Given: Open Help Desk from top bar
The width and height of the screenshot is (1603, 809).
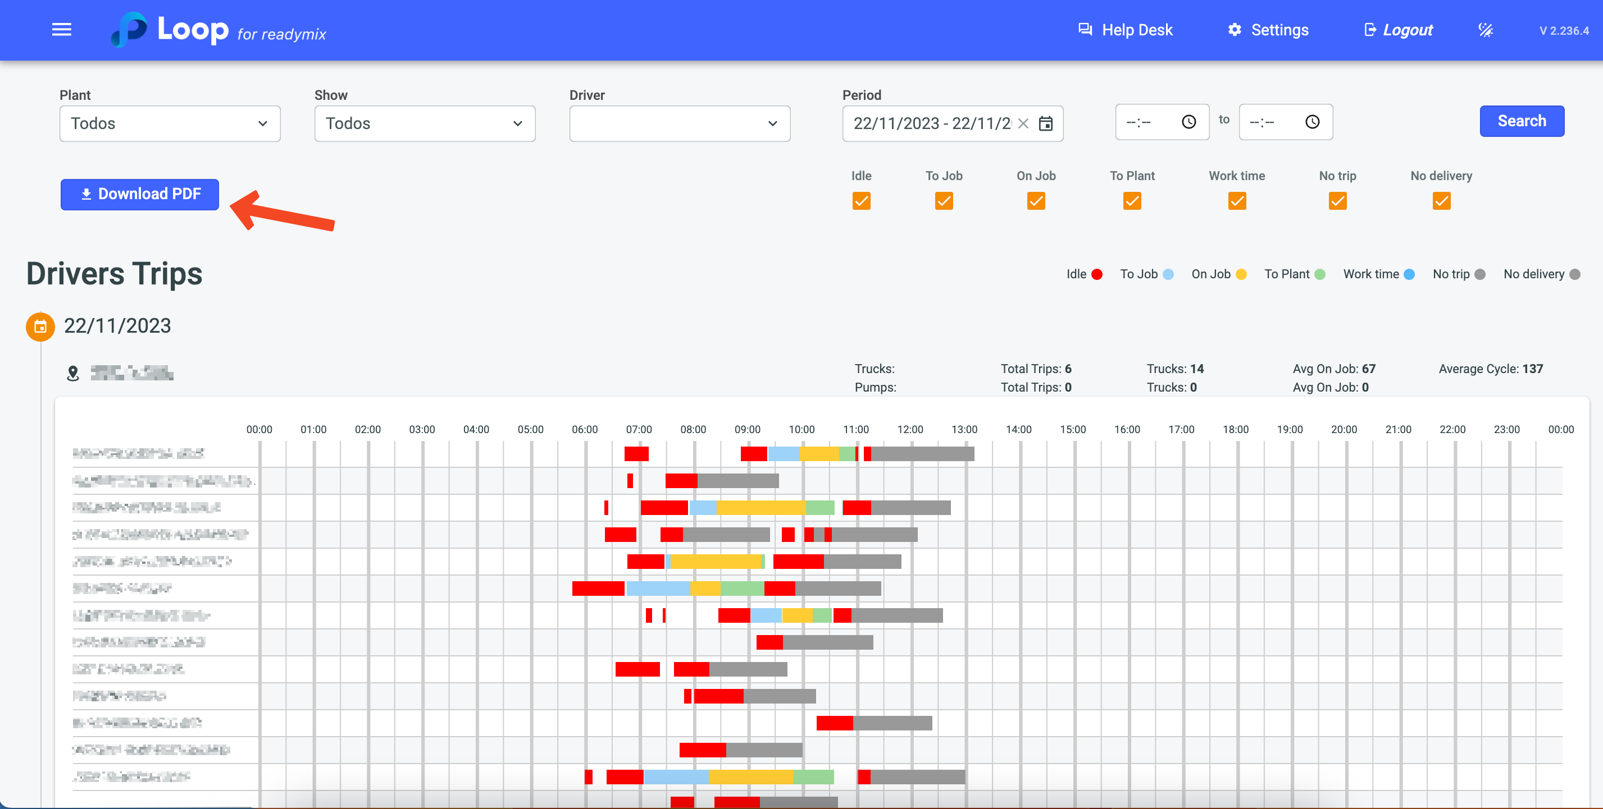Looking at the screenshot, I should 1125,30.
